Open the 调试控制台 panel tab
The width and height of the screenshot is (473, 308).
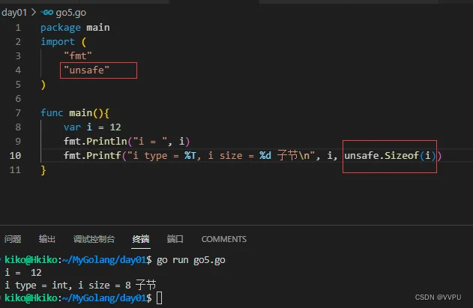(94, 239)
